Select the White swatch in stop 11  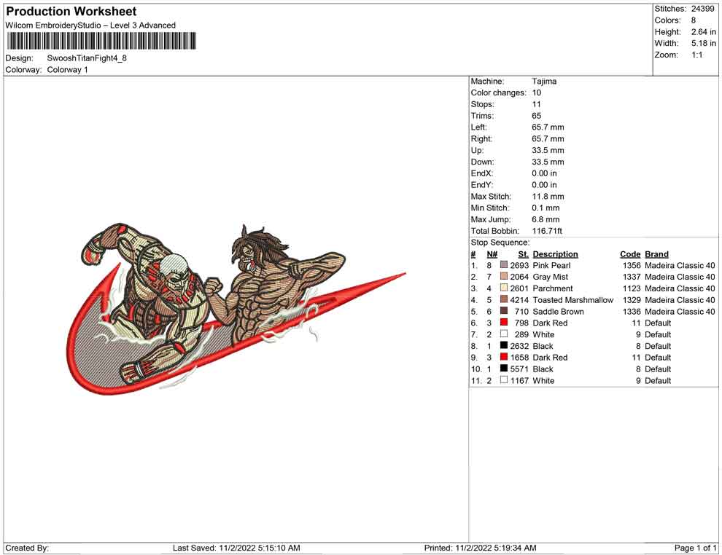[x=504, y=379]
